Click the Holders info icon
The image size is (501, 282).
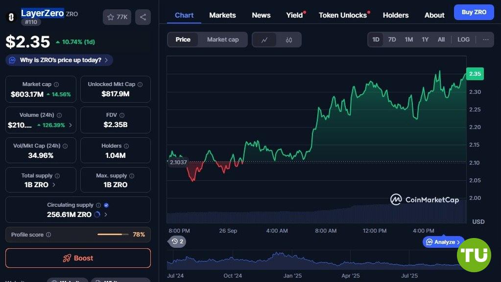(126, 146)
